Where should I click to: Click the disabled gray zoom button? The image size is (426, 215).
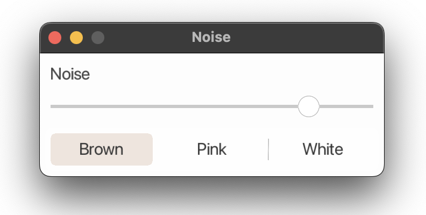98,38
